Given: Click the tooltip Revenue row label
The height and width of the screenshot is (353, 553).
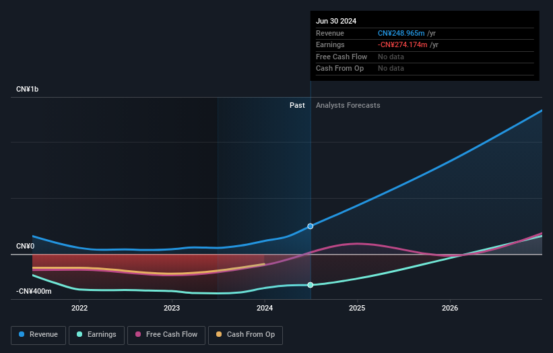Looking at the screenshot, I should [330, 33].
